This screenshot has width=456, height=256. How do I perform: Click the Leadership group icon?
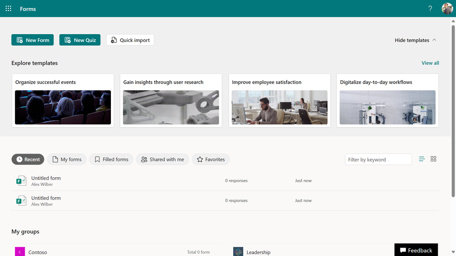point(238,251)
